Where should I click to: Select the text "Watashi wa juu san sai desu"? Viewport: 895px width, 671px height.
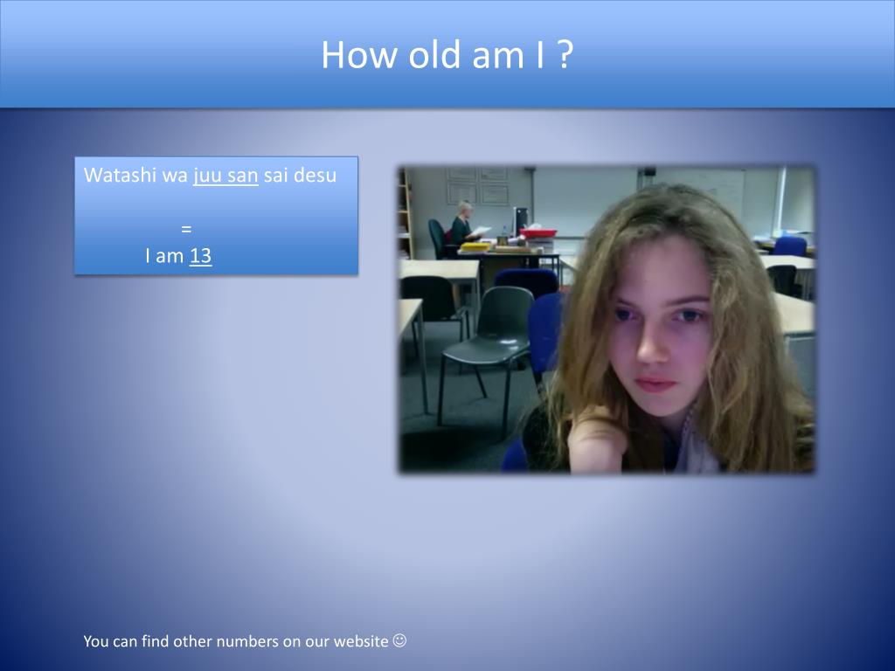coord(210,175)
